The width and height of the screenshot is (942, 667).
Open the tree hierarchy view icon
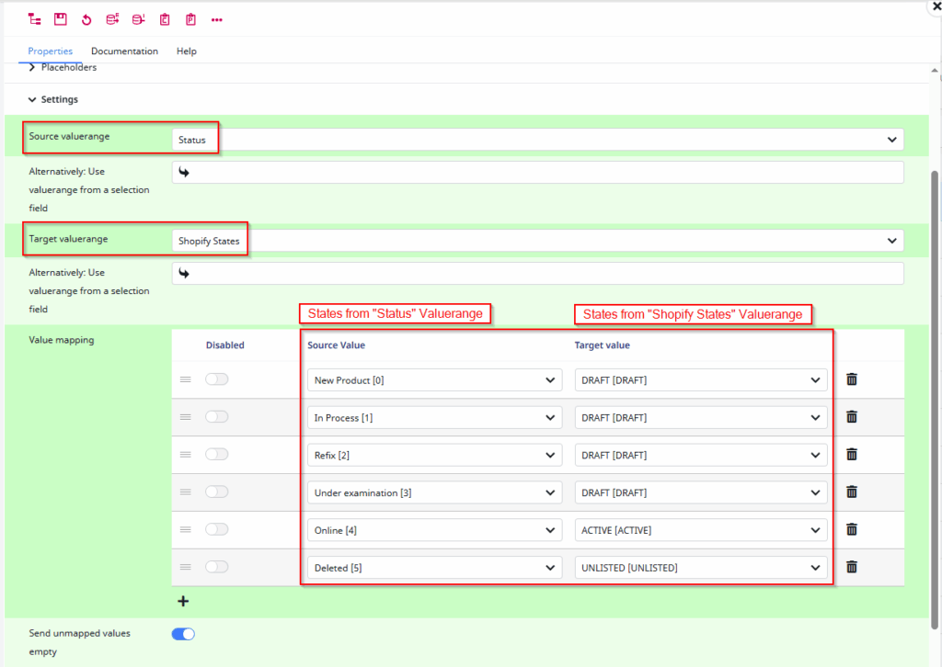35,18
